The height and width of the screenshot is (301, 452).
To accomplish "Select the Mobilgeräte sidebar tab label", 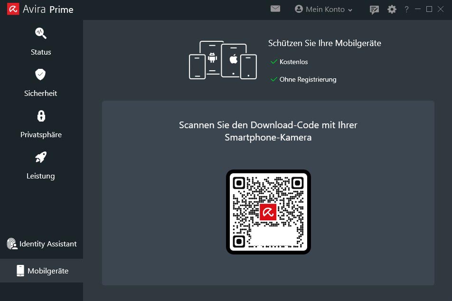I will 48,271.
